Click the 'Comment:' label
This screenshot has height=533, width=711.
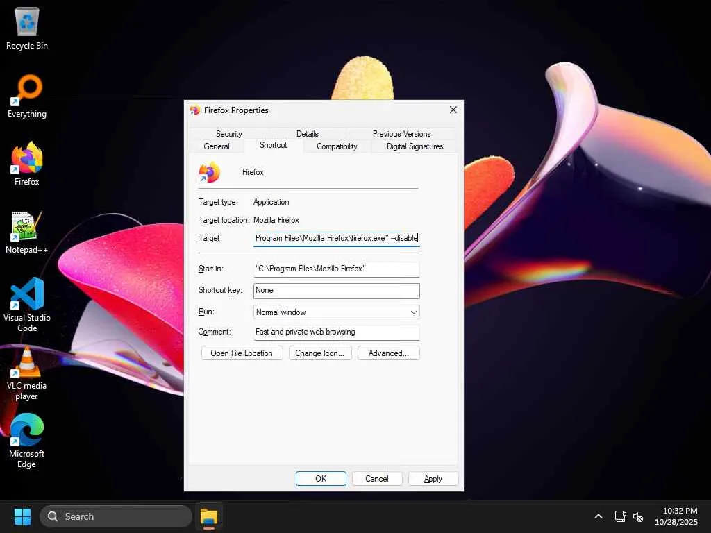(215, 332)
